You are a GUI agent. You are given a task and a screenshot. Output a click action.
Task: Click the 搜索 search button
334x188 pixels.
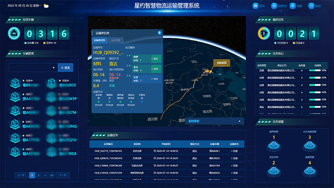pos(66,67)
